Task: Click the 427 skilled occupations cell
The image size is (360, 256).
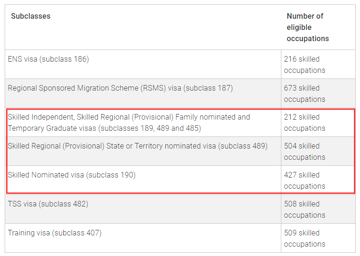Action: 304,180
